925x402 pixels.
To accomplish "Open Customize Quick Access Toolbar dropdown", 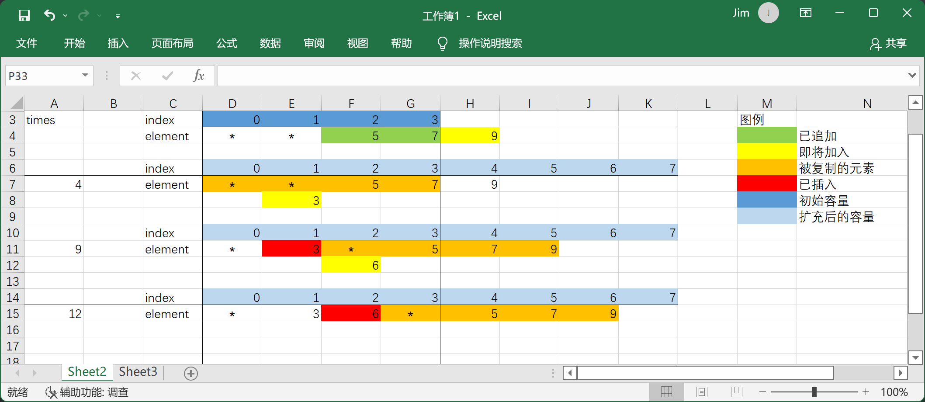I will pyautogui.click(x=118, y=16).
